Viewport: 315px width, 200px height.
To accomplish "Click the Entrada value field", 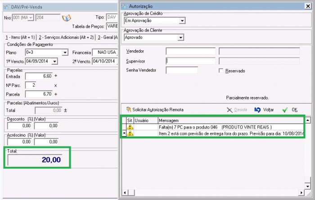I will (x=39, y=76).
